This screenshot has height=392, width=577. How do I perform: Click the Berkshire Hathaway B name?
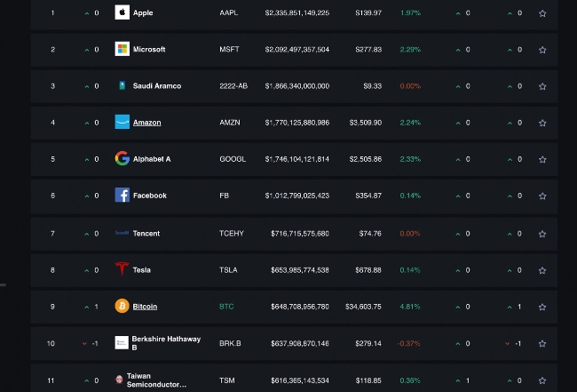pos(166,343)
